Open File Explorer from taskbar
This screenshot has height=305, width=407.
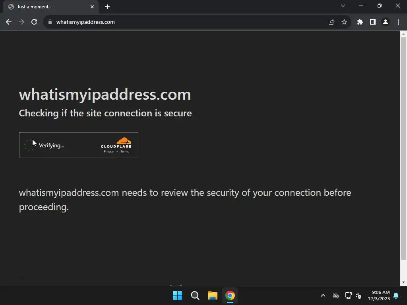pyautogui.click(x=213, y=295)
